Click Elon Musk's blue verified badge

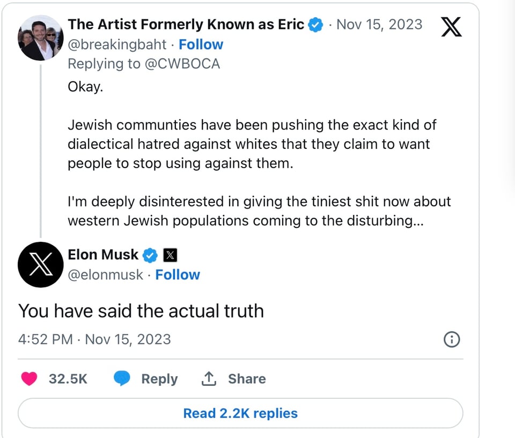(150, 255)
